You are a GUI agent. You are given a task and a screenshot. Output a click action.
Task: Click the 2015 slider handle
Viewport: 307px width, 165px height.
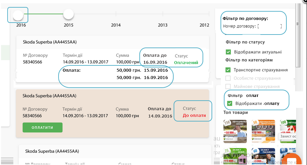(68, 14)
